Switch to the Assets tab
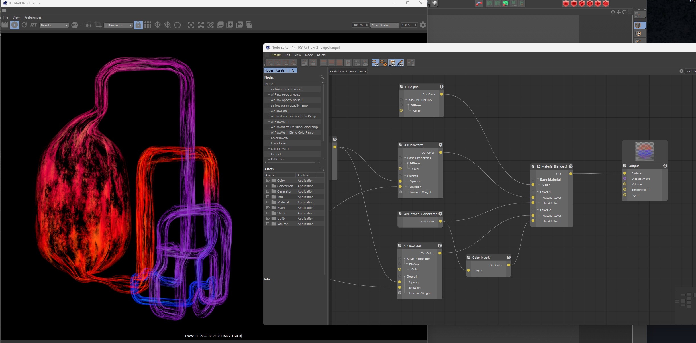The image size is (696, 343). (x=280, y=70)
